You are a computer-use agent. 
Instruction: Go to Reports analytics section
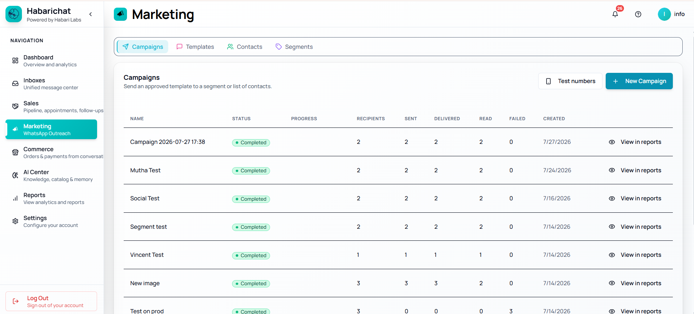pos(51,198)
